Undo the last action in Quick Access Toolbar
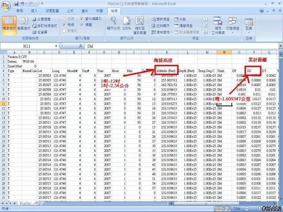 [23, 4]
